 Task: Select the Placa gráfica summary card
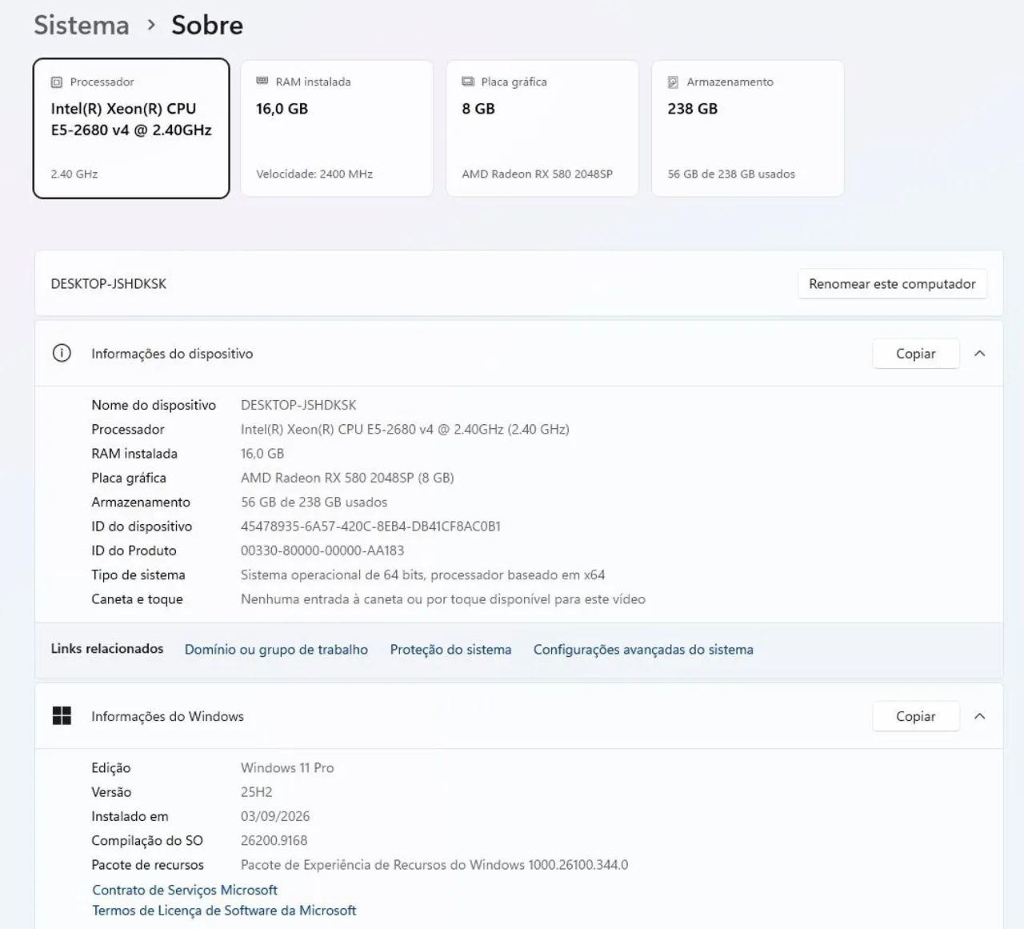(x=542, y=128)
